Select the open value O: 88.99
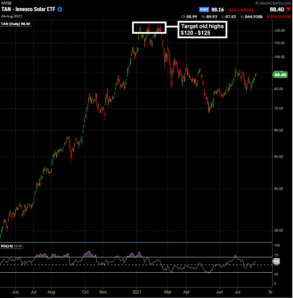Viewport: 293px width, 298px height. (189, 17)
